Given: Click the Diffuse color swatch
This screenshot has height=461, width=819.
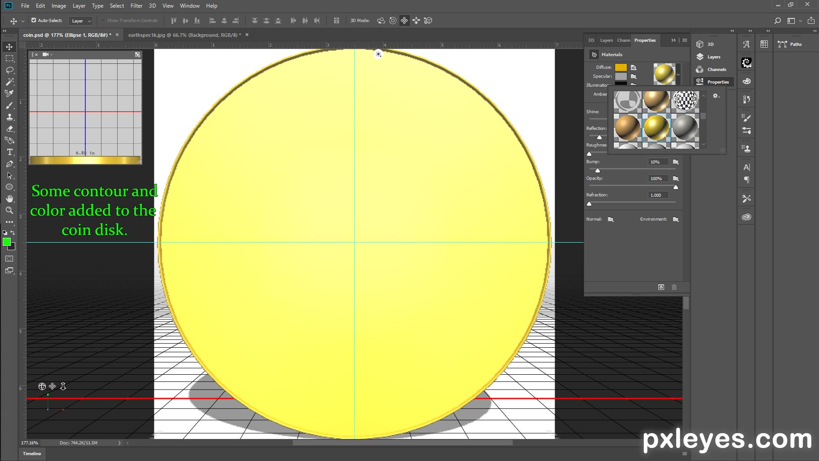Looking at the screenshot, I should coord(621,67).
